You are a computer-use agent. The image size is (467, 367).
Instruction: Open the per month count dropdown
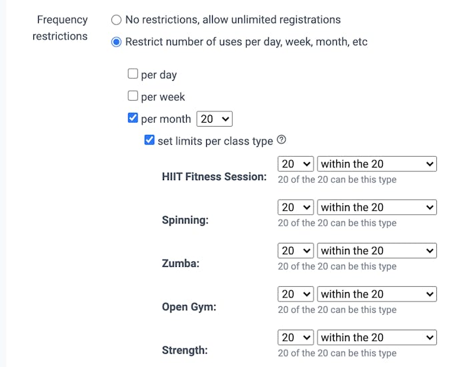click(x=214, y=119)
